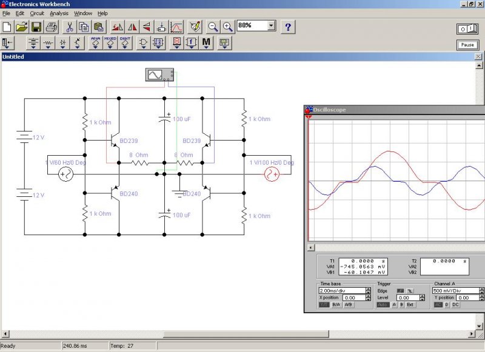
Task: Open the Window menu
Action: [x=83, y=13]
